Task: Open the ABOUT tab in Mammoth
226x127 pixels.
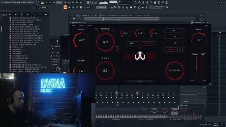Action: 74,25
